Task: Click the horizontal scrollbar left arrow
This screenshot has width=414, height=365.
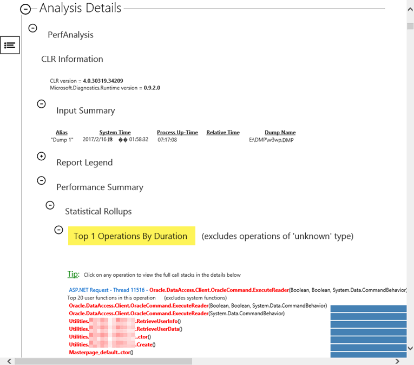Action: click(x=9, y=361)
